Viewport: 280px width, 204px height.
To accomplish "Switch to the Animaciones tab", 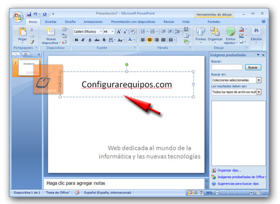I will [93, 22].
